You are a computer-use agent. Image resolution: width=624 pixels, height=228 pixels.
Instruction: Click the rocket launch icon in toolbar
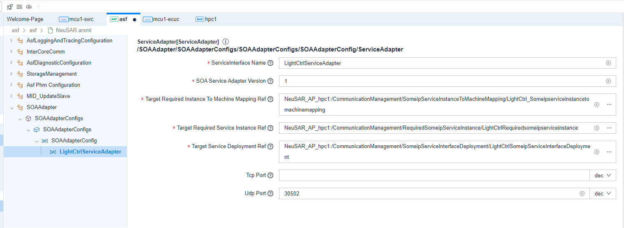pyautogui.click(x=10, y=7)
